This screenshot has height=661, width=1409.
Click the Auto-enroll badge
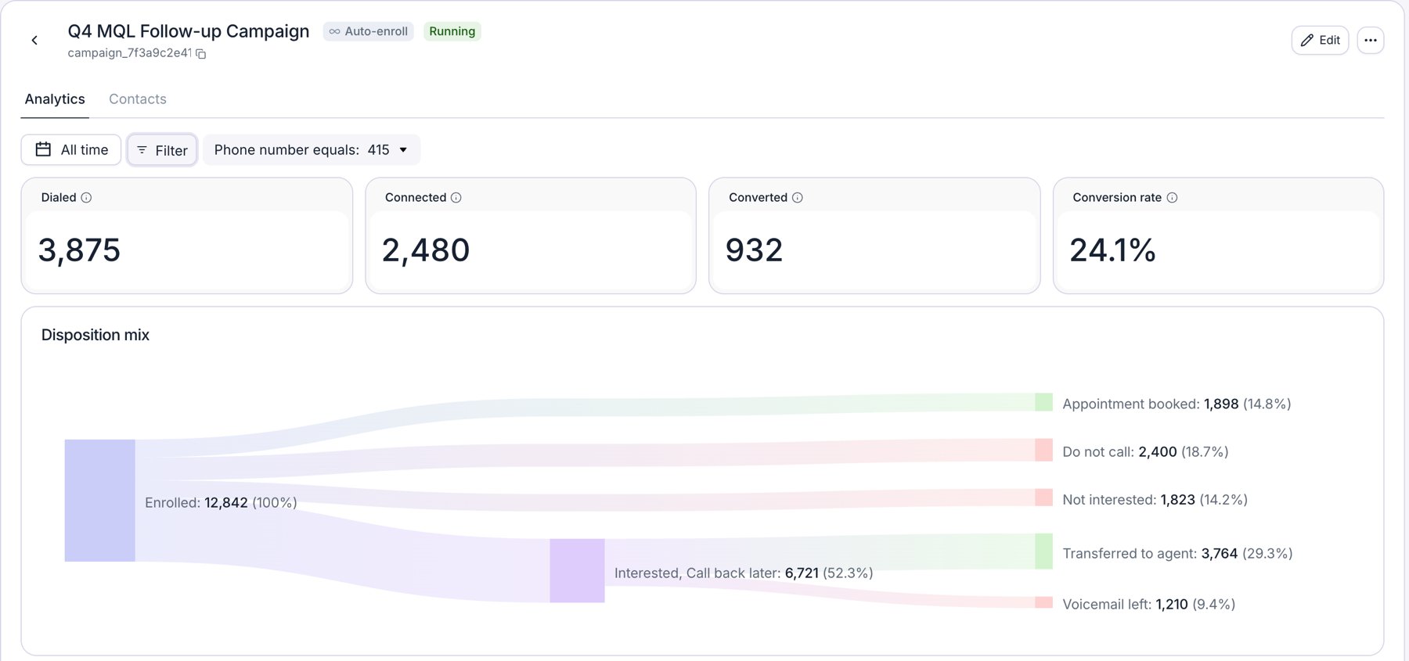tap(368, 31)
